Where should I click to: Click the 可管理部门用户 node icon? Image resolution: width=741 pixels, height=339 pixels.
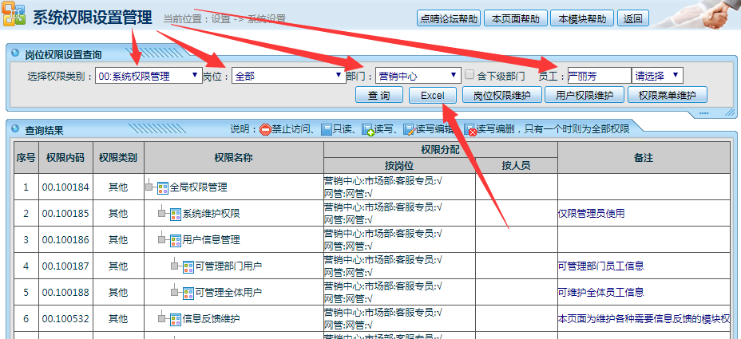[188, 266]
